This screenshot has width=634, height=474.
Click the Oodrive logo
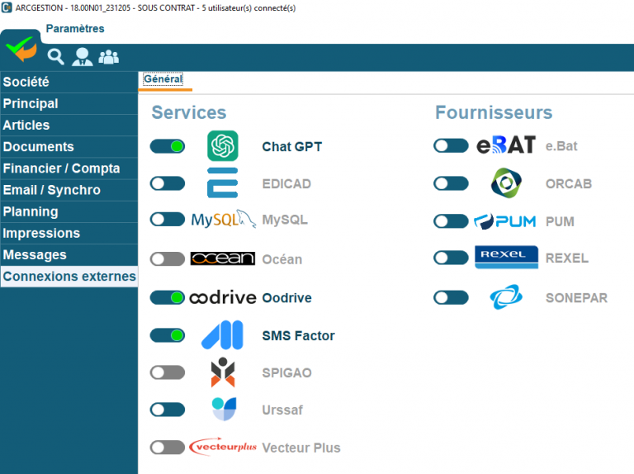(223, 297)
